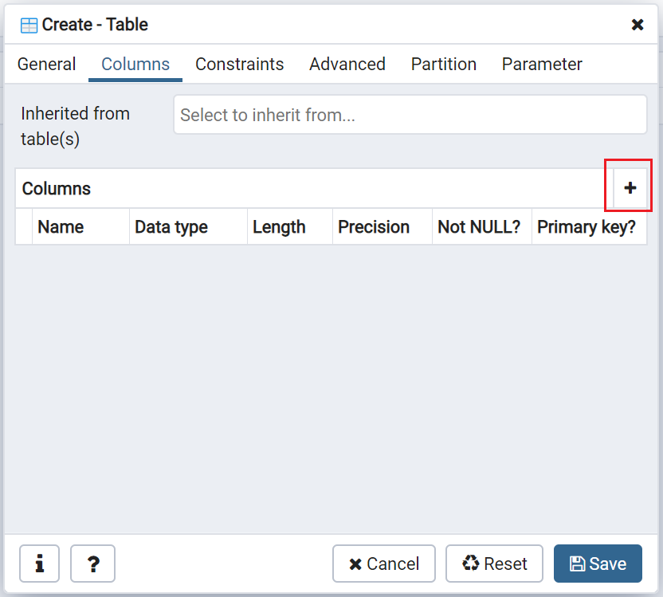
Task: Add a new column row with plus icon
Action: tap(630, 188)
